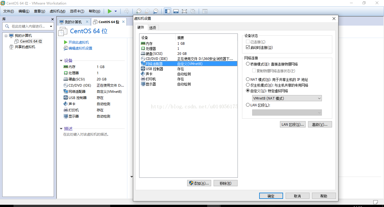Image resolution: width=384 pixels, height=207 pixels.
Task: Close the 库 library panel
Action: click(53, 19)
